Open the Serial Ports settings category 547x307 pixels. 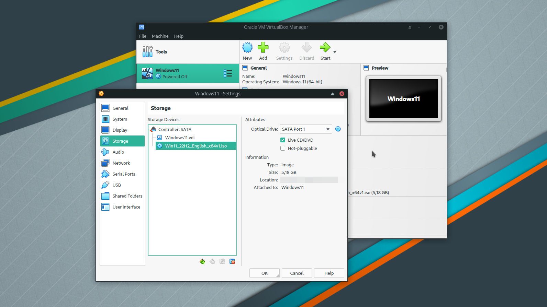click(122, 174)
